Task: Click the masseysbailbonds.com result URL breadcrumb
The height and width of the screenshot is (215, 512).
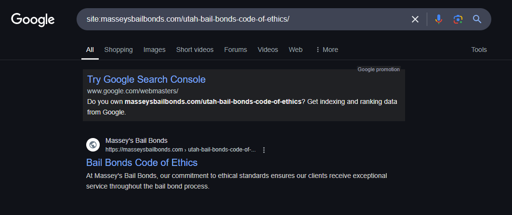Action: 181,150
